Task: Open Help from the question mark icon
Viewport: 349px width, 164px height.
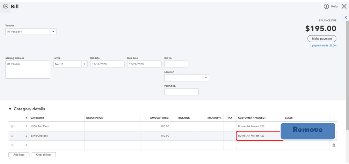Action: pos(326,7)
